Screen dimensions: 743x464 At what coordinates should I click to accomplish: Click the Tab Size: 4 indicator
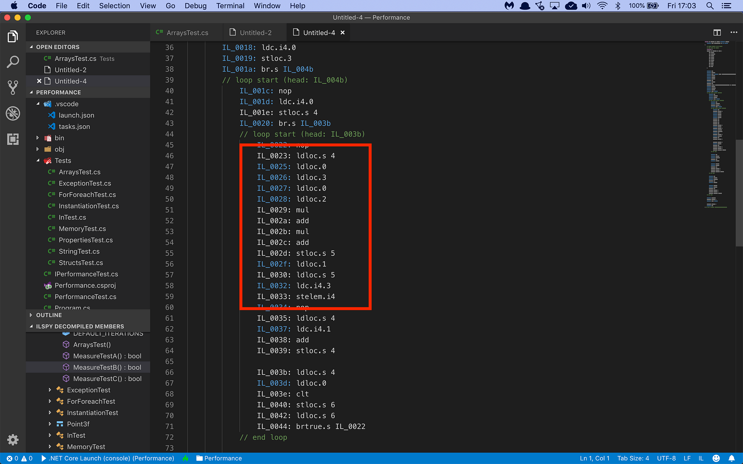(633, 458)
